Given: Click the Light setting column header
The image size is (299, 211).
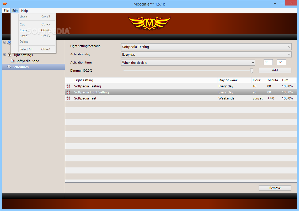Looking at the screenshot, I should 145,80.
